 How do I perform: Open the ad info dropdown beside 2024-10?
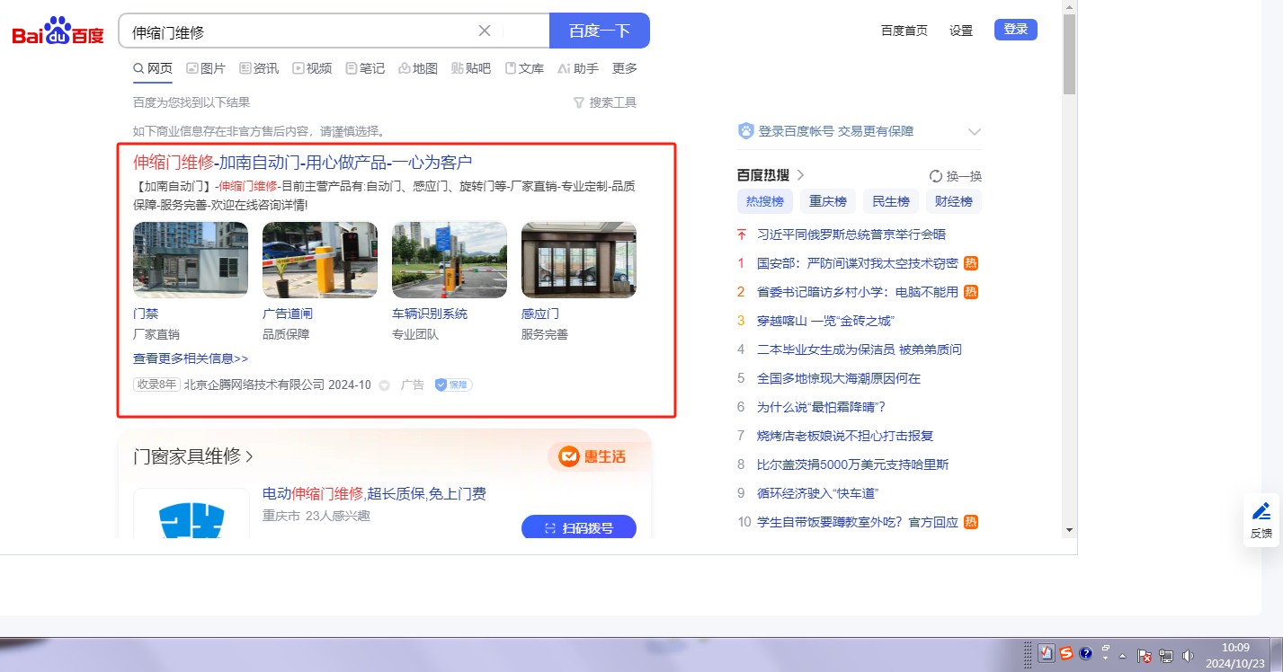[x=384, y=385]
